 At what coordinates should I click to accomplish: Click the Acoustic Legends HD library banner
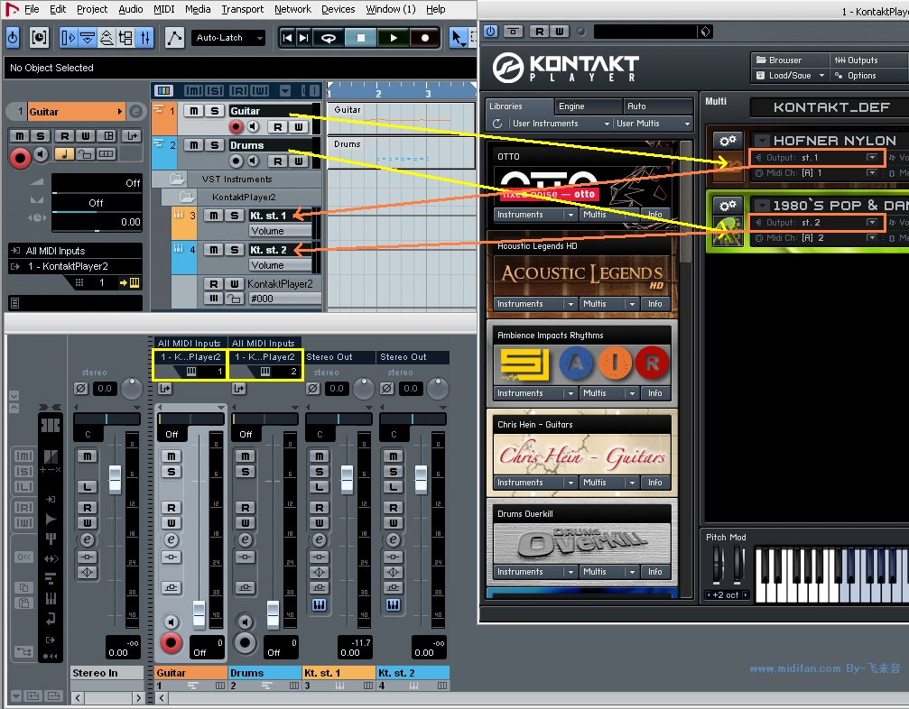[582, 275]
